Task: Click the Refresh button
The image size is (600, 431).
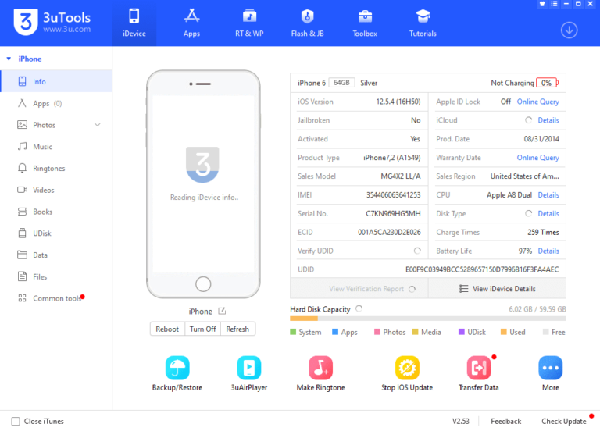Action: [237, 329]
